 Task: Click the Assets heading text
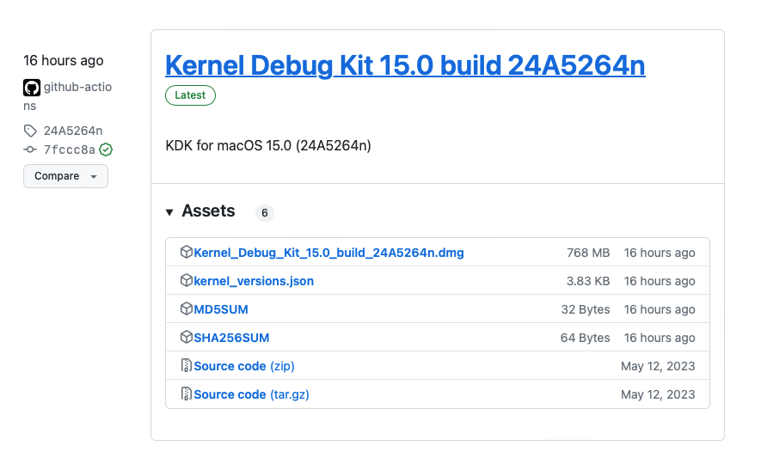coord(208,211)
